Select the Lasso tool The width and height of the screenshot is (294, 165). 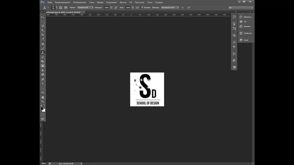click(x=43, y=26)
